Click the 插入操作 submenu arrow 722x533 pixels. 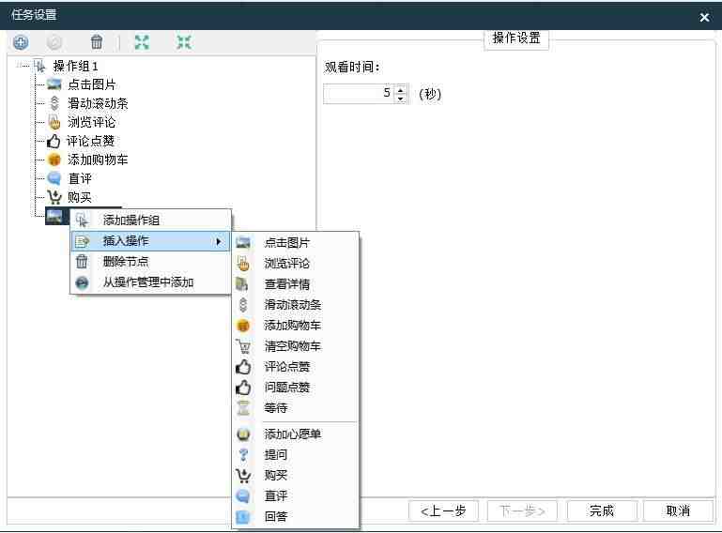click(219, 241)
